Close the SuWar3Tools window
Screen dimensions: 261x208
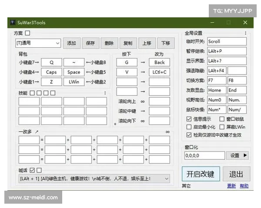coord(245,23)
